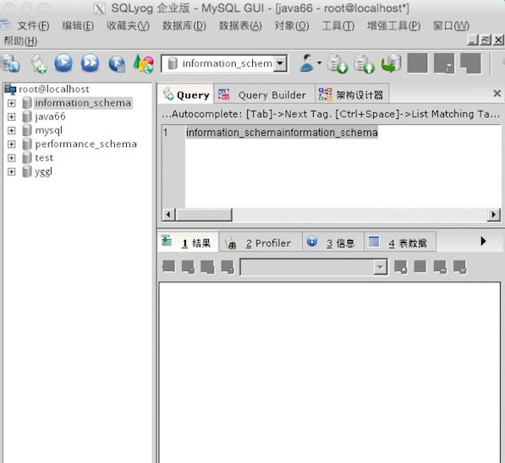Click the database export icon with green up arrow
The image size is (505, 463).
click(365, 63)
